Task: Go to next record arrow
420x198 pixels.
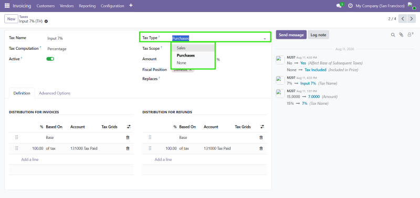Action: coord(412,19)
